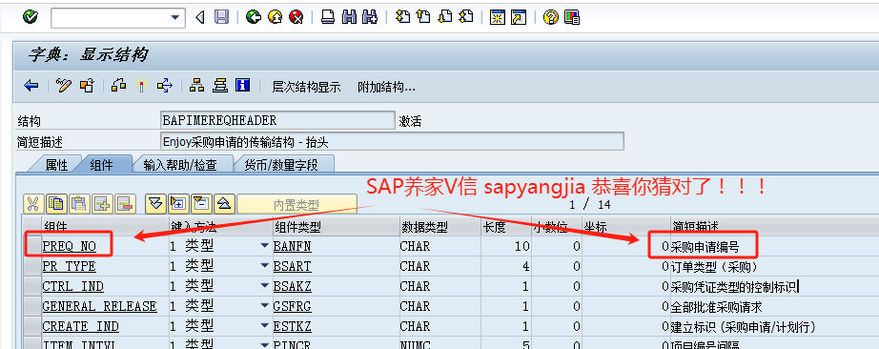Open Customize Local Layout icon
The width and height of the screenshot is (879, 349).
pos(571,17)
